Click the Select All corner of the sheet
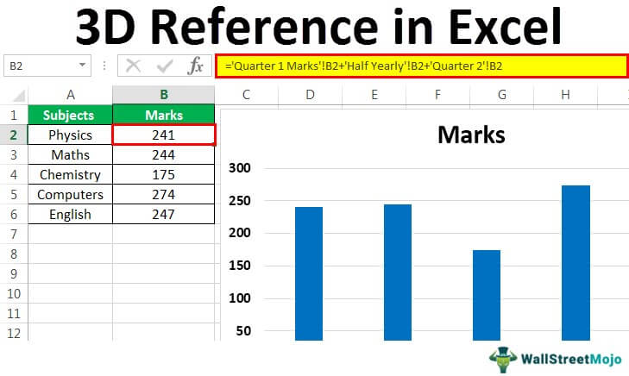Viewport: 629px width, 376px height. tap(14, 94)
